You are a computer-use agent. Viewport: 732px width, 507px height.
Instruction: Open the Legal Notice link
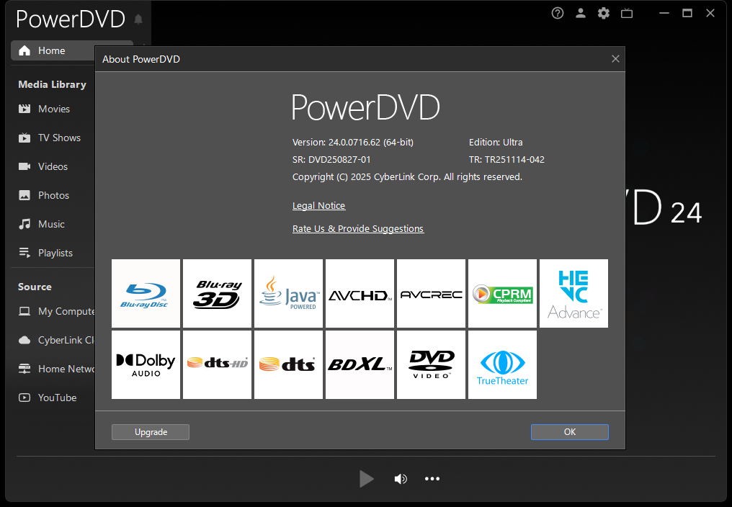[x=319, y=206]
